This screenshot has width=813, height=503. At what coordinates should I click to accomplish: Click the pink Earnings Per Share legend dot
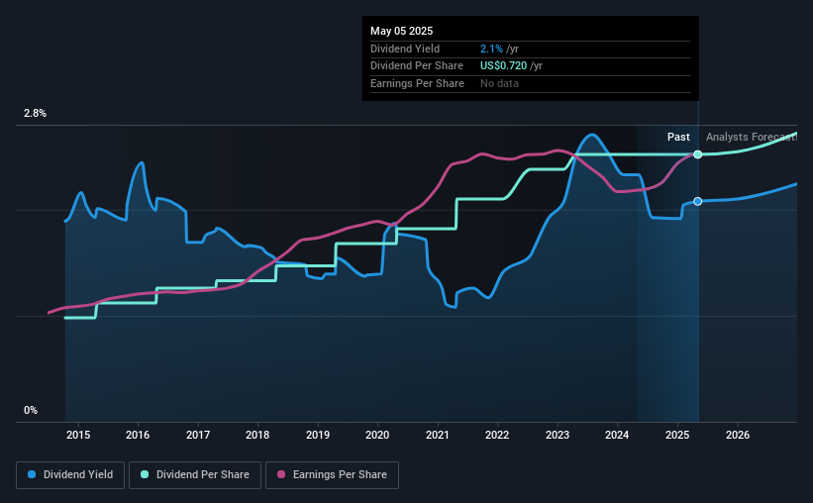tap(281, 474)
